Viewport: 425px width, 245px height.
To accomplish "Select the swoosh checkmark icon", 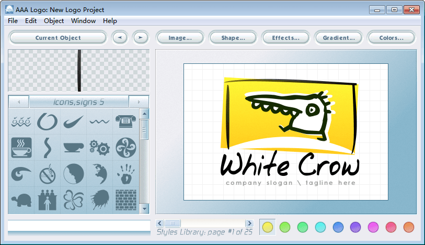I will pyautogui.click(x=73, y=122).
